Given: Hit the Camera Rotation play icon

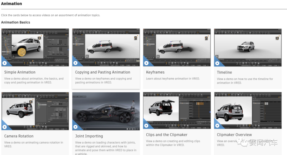Looking at the screenshot, I should click(5, 127).
